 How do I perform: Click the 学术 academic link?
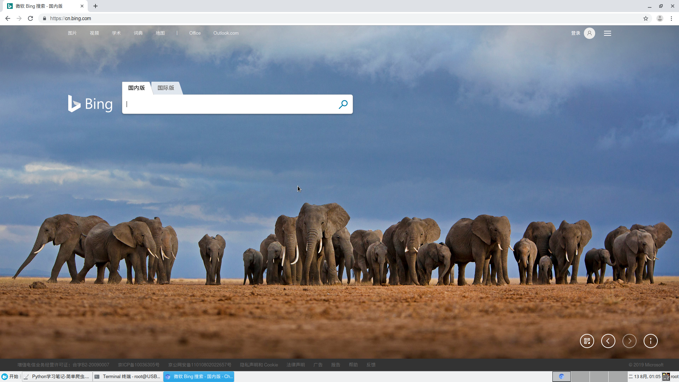[x=116, y=33]
